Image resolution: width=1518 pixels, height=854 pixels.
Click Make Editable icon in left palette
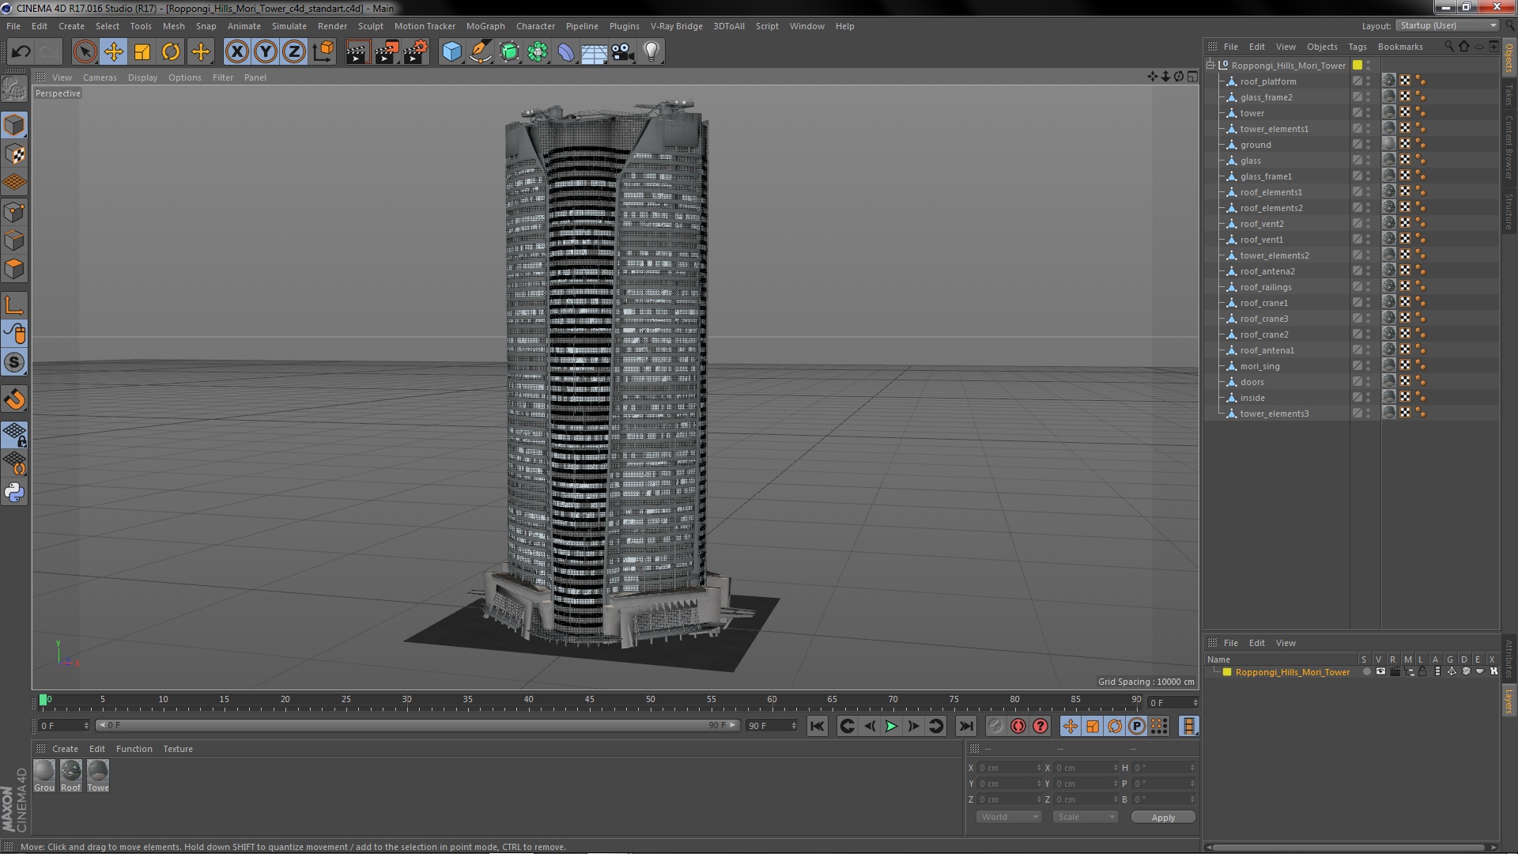point(14,89)
